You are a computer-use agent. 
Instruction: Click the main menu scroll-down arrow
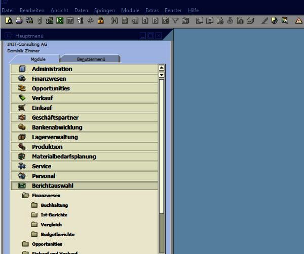pyautogui.click(x=162, y=75)
